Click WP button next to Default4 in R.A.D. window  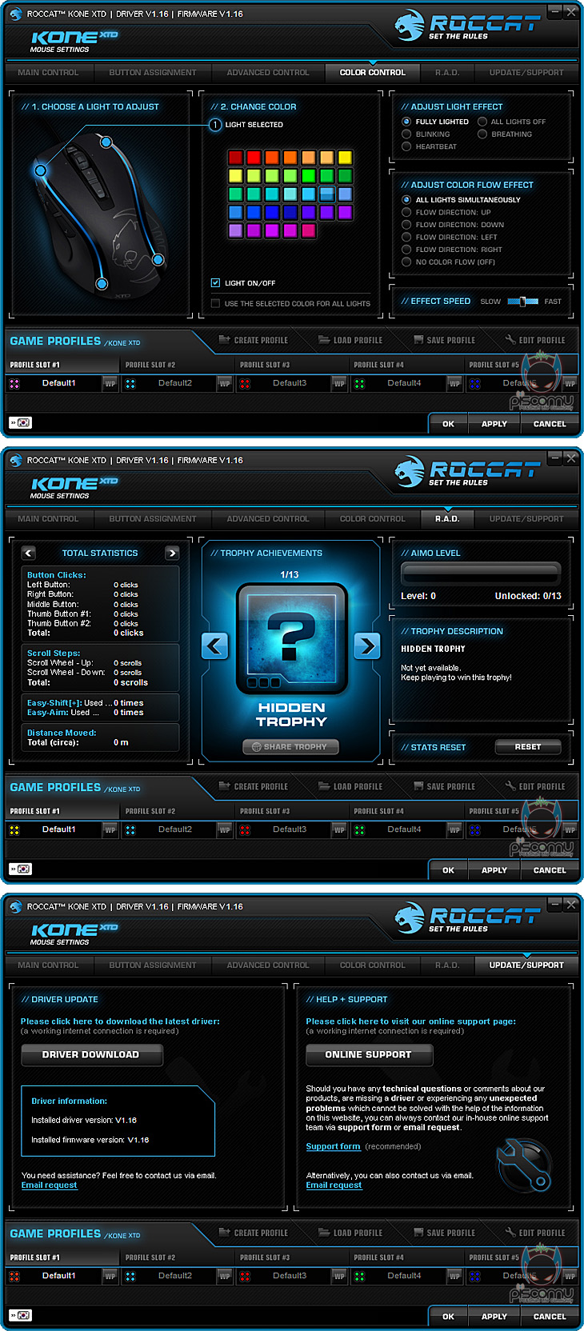pyautogui.click(x=454, y=829)
